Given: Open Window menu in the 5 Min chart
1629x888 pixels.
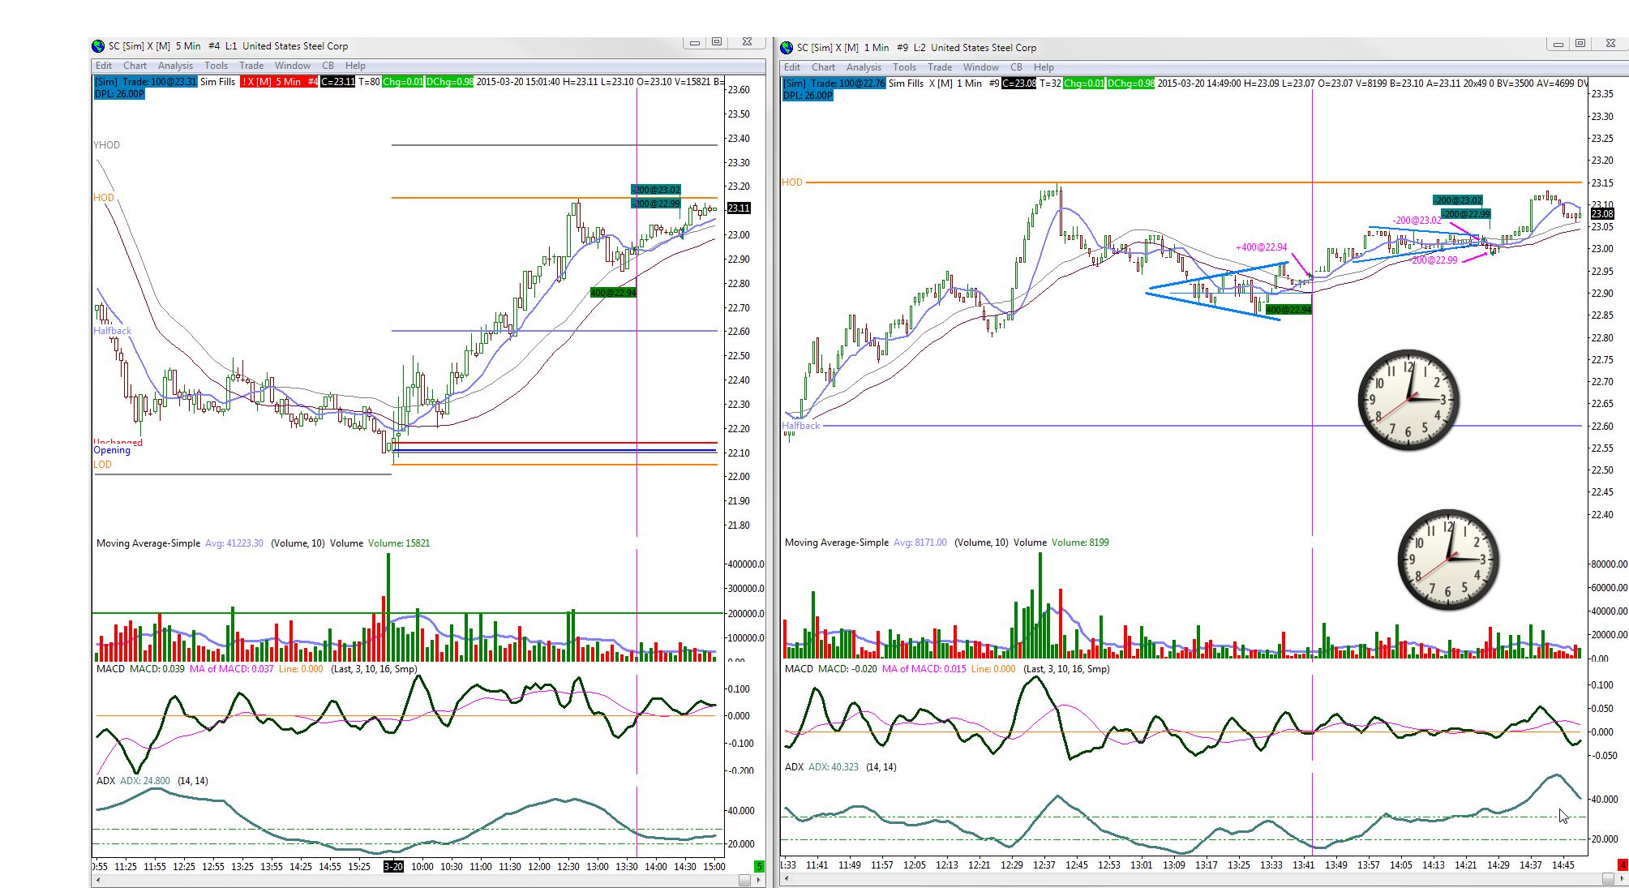Looking at the screenshot, I should pyautogui.click(x=292, y=66).
